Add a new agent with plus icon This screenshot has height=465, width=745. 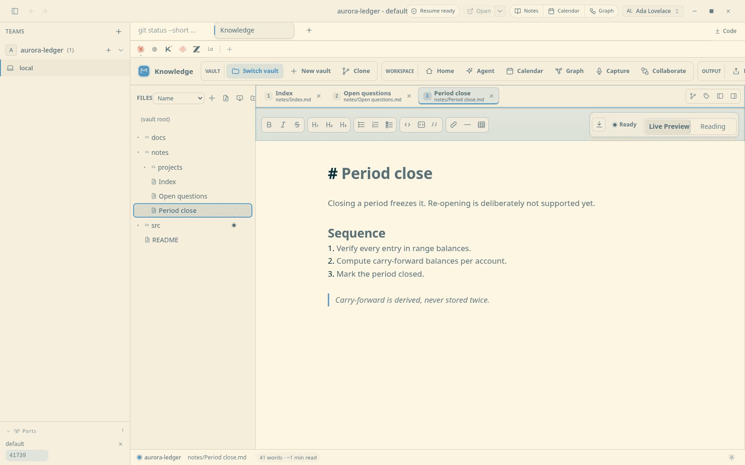pyautogui.click(x=230, y=49)
